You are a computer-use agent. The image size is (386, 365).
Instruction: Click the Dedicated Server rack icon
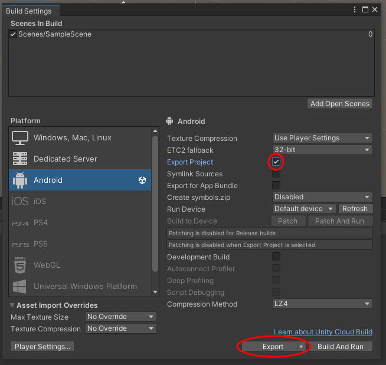pyautogui.click(x=20, y=159)
